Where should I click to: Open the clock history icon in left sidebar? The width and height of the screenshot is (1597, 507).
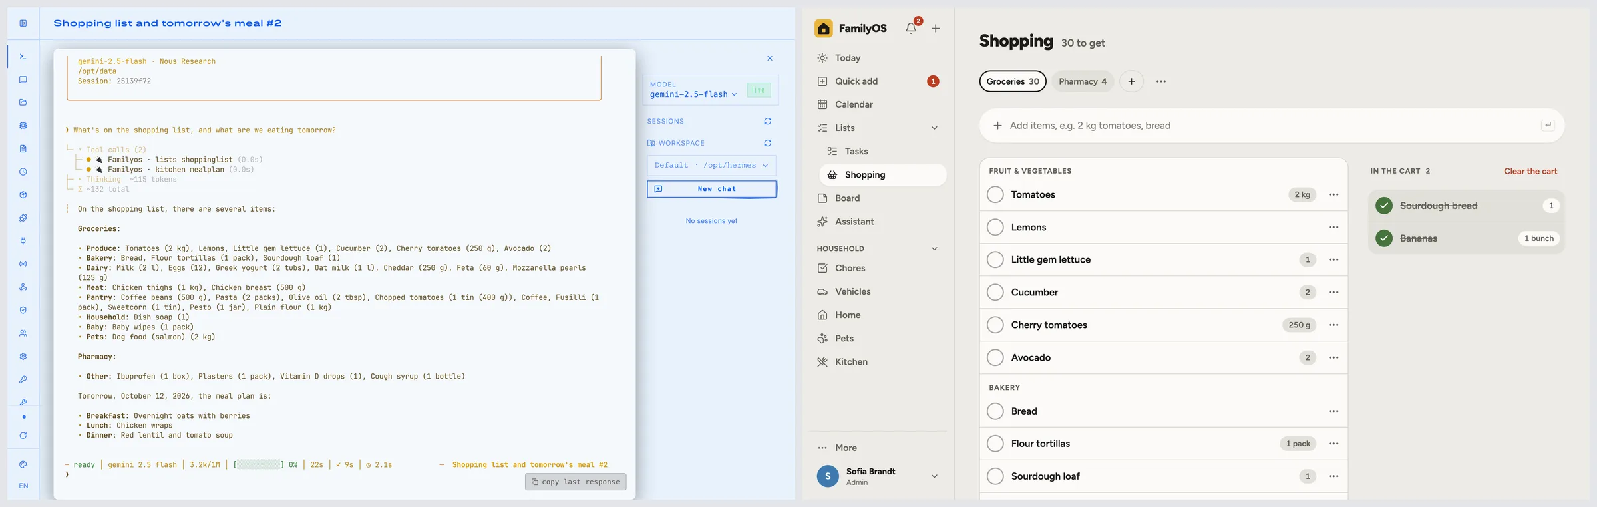[x=23, y=172]
